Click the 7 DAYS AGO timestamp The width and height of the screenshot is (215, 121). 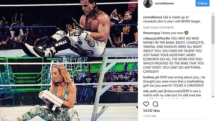click(150, 116)
